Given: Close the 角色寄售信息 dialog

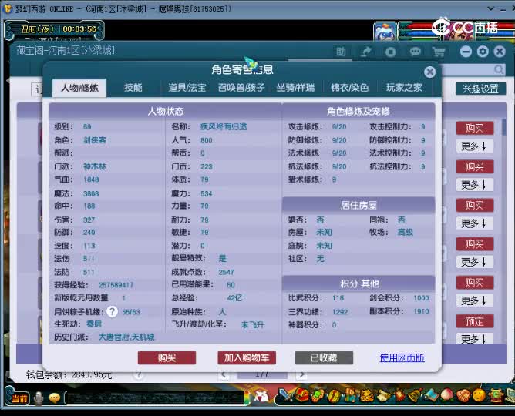Looking at the screenshot, I should pyautogui.click(x=429, y=72).
